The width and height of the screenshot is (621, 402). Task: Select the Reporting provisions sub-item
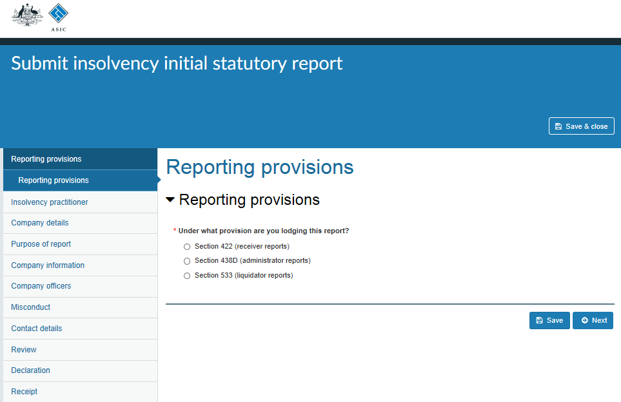click(80, 180)
